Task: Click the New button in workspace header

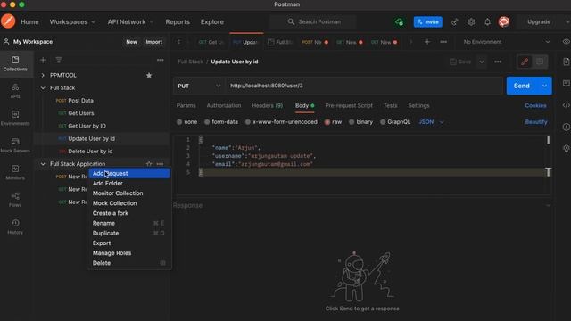Action: tap(131, 42)
